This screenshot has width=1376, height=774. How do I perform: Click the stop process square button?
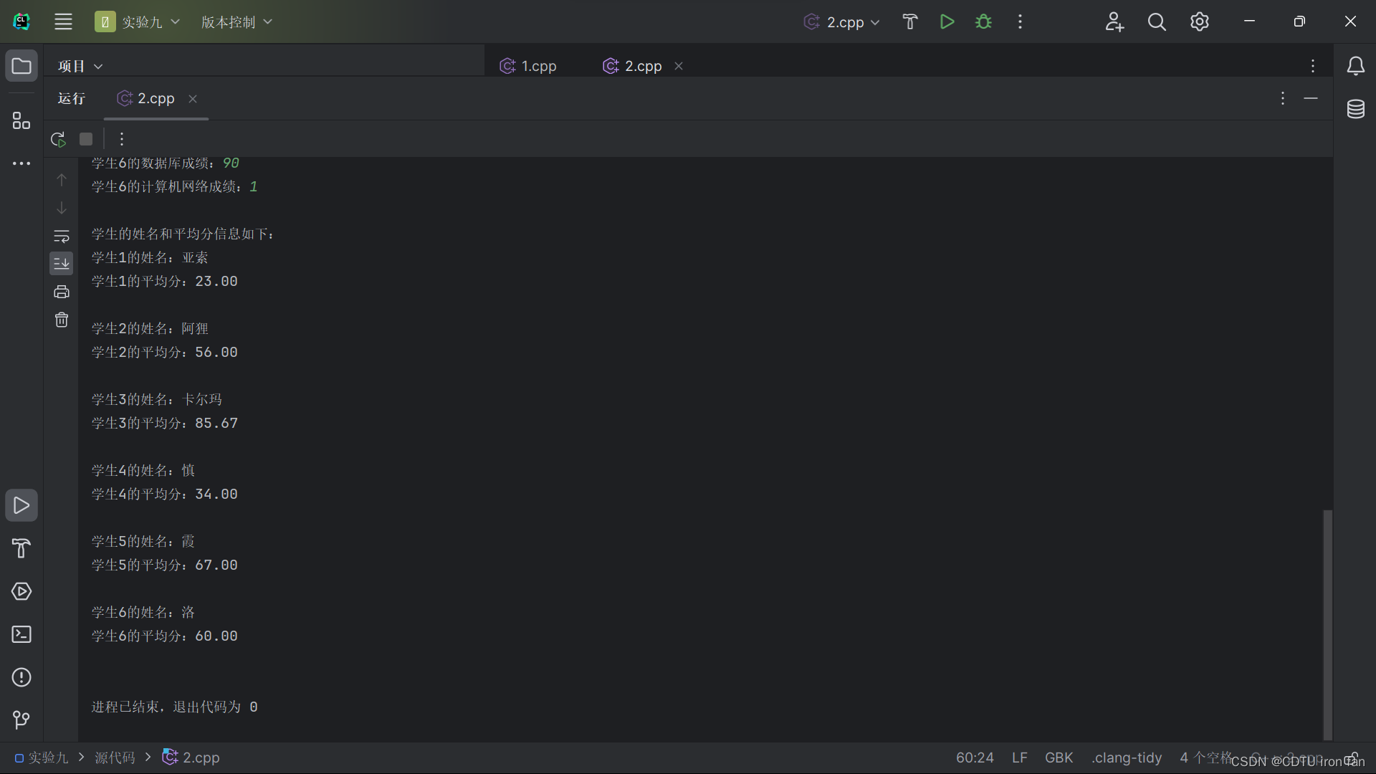pos(86,139)
